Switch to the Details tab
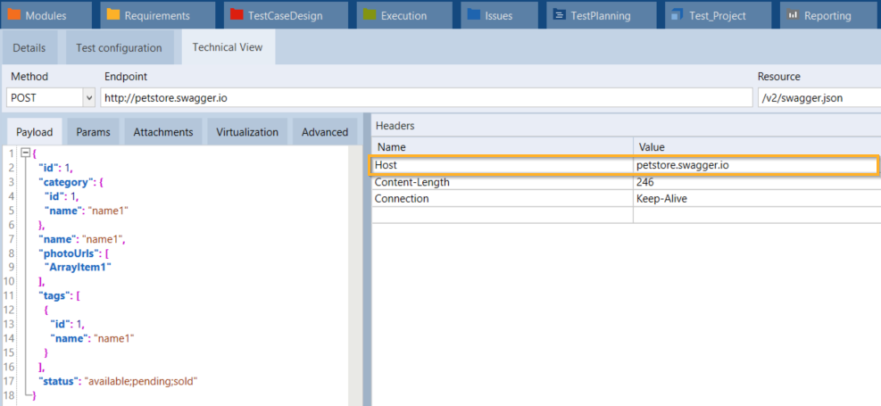 (x=29, y=48)
